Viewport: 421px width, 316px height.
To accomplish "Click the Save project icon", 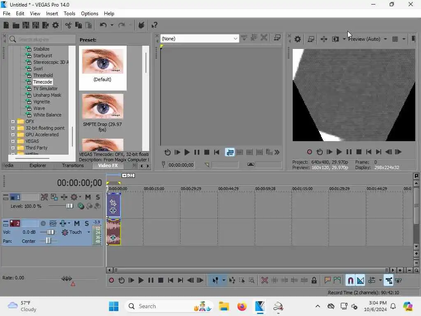I will pyautogui.click(x=26, y=25).
